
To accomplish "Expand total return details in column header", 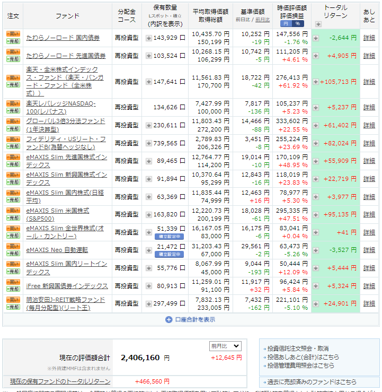I will tap(318, 24).
